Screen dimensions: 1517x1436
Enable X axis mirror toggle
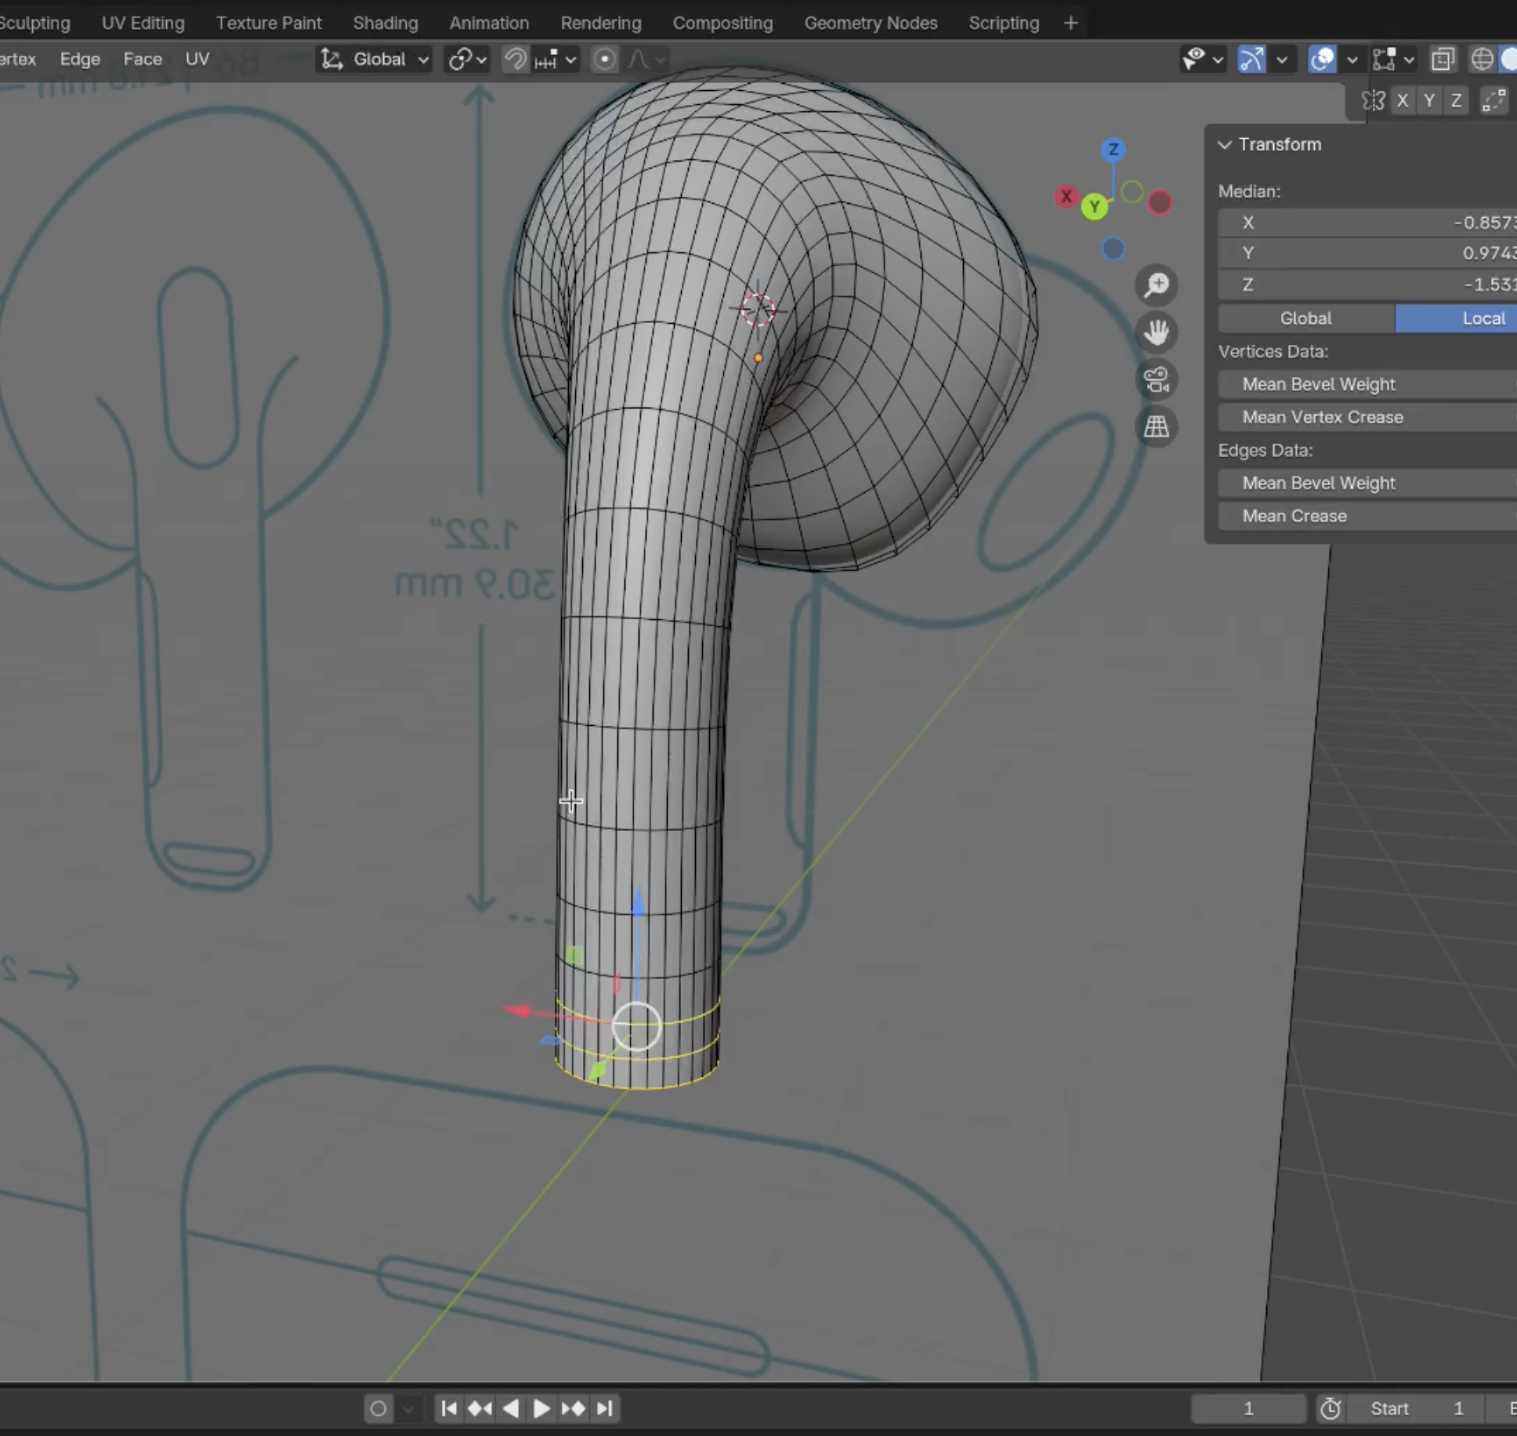(1403, 100)
